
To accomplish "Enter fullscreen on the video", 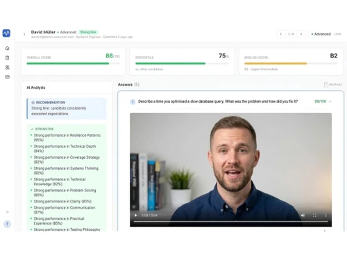I will tap(314, 215).
